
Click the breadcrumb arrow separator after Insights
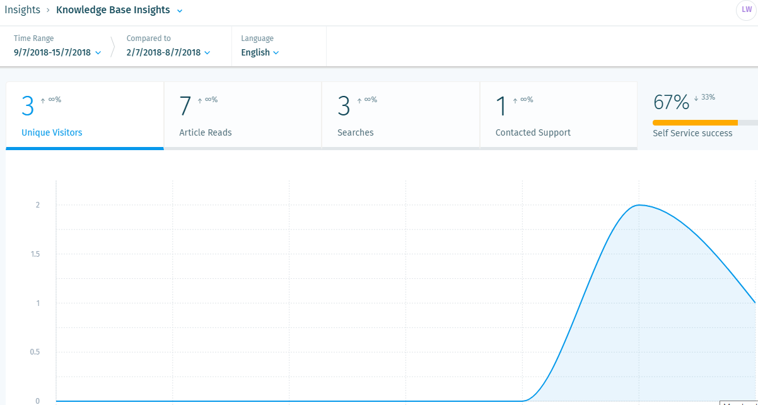pyautogui.click(x=48, y=11)
